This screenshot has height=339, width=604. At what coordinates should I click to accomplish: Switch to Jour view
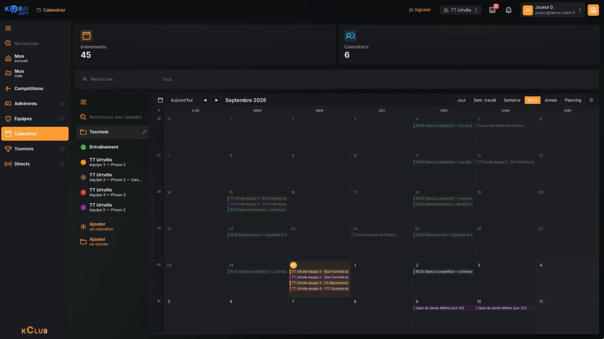pyautogui.click(x=461, y=100)
